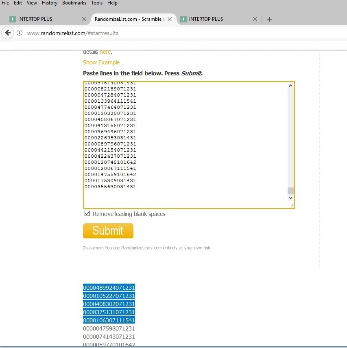This screenshot has width=347, height=348.
Task: Toggle Remove leading blank spaces checkbox
Action: pos(87,214)
